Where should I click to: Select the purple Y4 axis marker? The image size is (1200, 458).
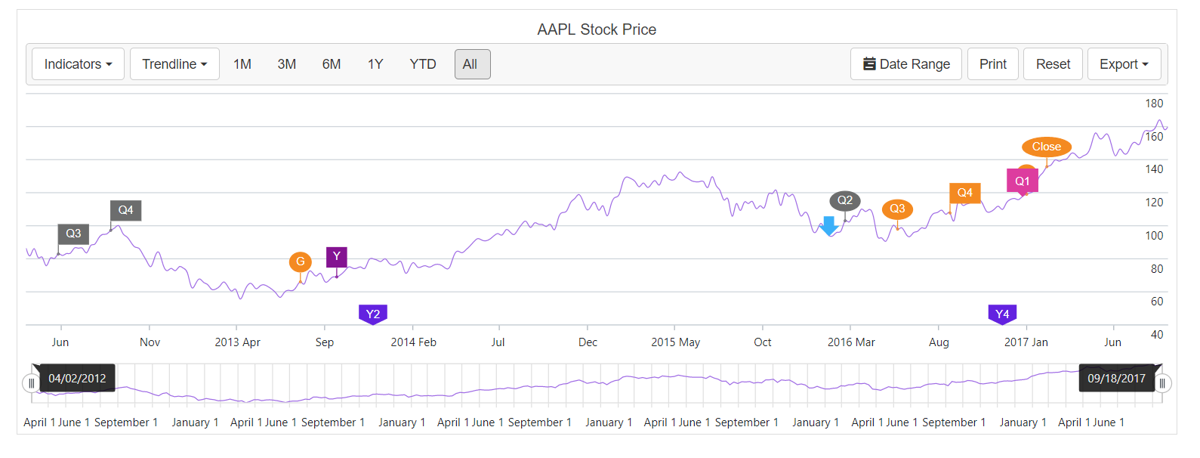pyautogui.click(x=1002, y=314)
